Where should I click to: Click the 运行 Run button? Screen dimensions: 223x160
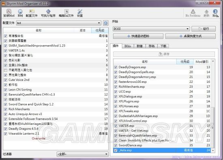(x=204, y=29)
